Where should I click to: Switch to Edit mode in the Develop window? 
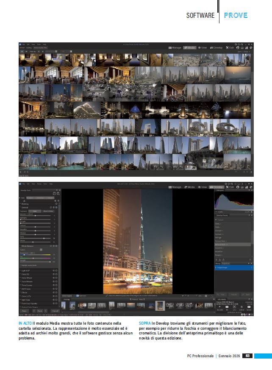pos(230,187)
